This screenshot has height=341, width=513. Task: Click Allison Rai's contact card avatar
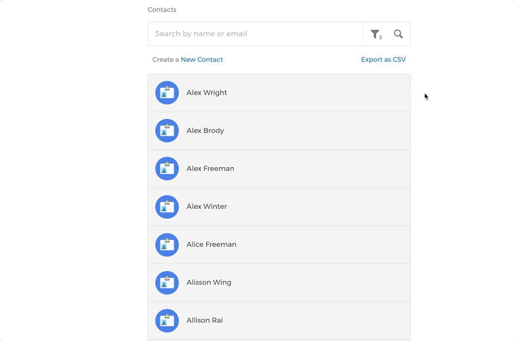[x=167, y=321]
